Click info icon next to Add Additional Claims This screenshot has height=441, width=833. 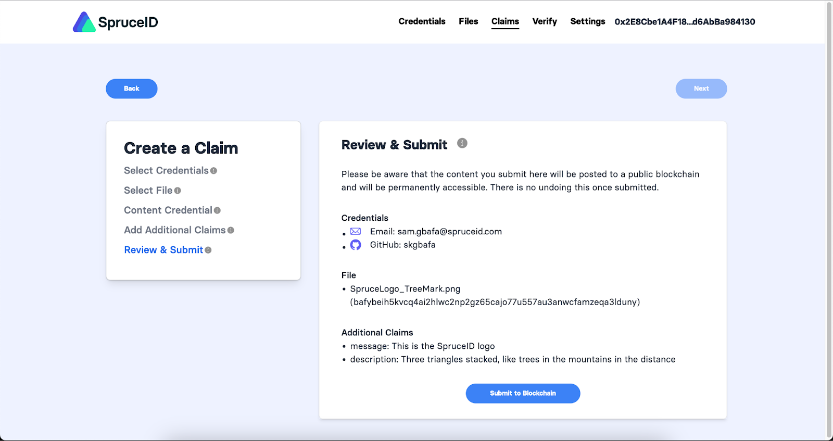(x=231, y=230)
